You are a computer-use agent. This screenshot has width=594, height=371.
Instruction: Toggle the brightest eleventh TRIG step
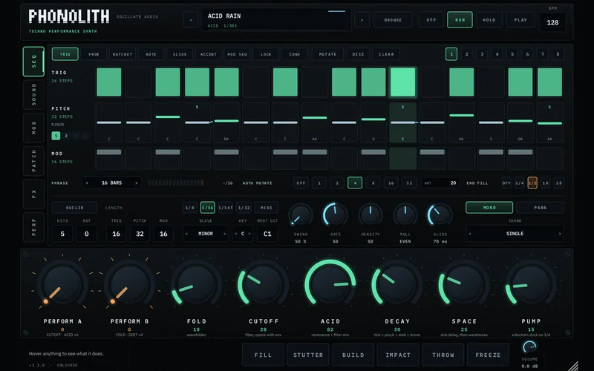(x=402, y=82)
